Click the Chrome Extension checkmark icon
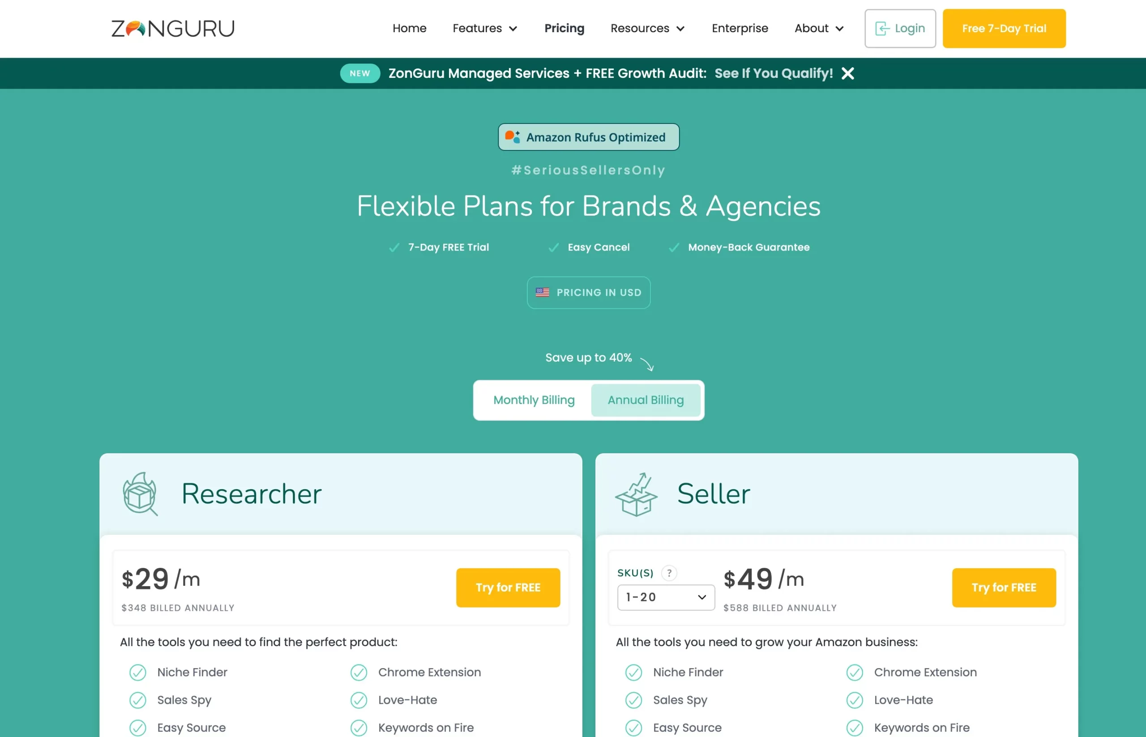The height and width of the screenshot is (737, 1146). point(358,672)
